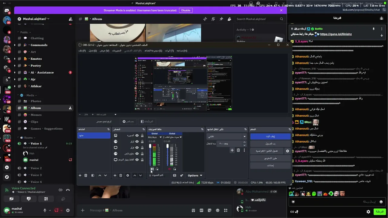The width and height of the screenshot is (388, 218).
Task: Open scene filters icon in Scenes panel
Action: coord(93,175)
